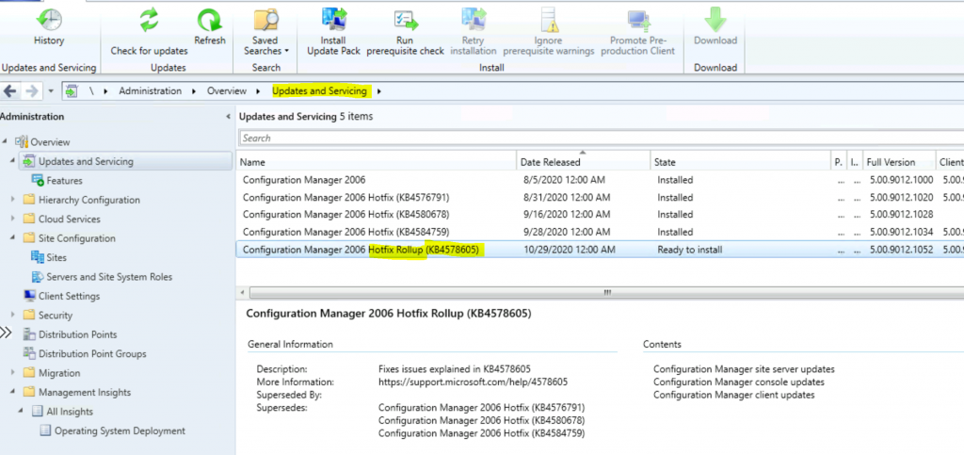Click Promote Pre-production Client icon
Viewport: 964px width, 455px height.
[638, 21]
